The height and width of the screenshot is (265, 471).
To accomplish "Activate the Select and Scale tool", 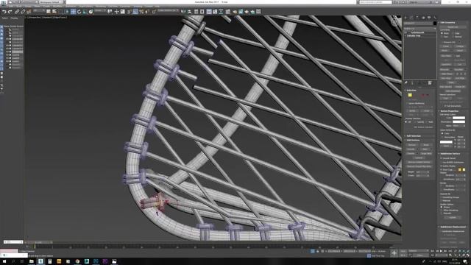I will (85, 12).
